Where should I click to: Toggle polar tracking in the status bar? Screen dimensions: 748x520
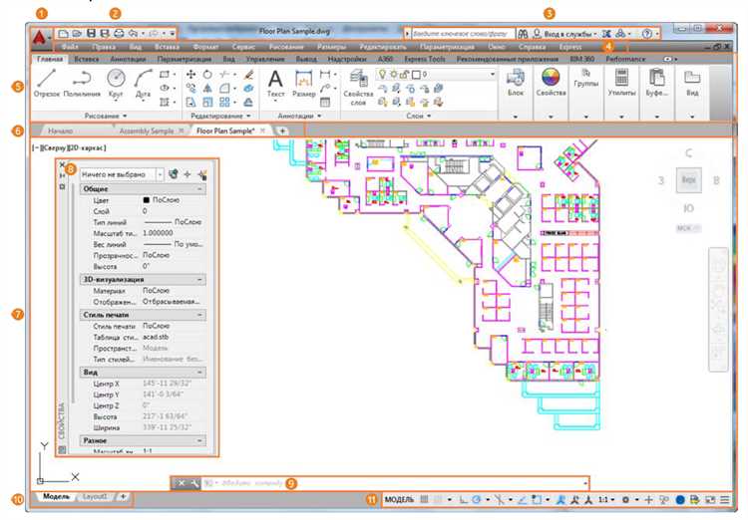pos(476,499)
